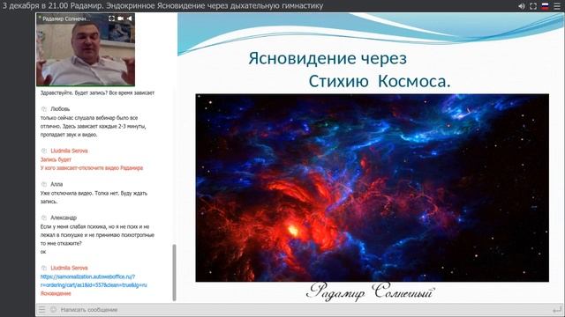The height and width of the screenshot is (317, 565).
Task: Toggle the presenter's video audio
Action: 130,18
